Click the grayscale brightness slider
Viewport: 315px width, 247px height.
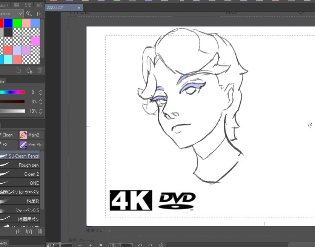click(12, 111)
